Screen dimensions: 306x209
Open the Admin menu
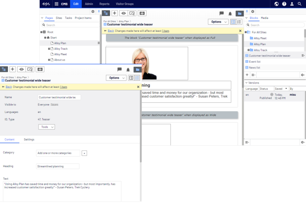pos(89,4)
